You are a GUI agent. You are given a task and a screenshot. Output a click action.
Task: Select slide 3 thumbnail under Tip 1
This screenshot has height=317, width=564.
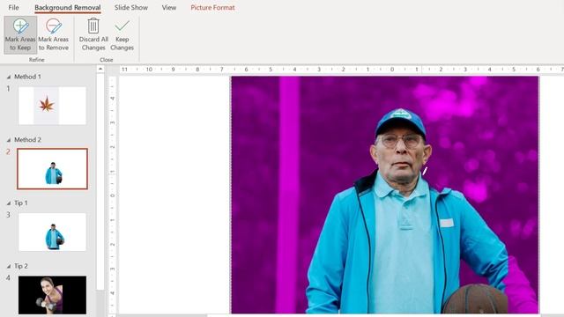52,232
